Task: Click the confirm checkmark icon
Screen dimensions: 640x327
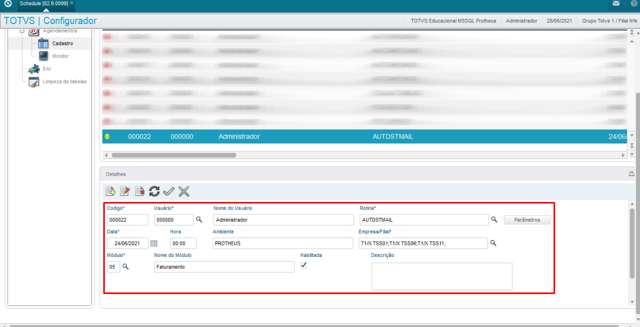Action: pos(169,191)
